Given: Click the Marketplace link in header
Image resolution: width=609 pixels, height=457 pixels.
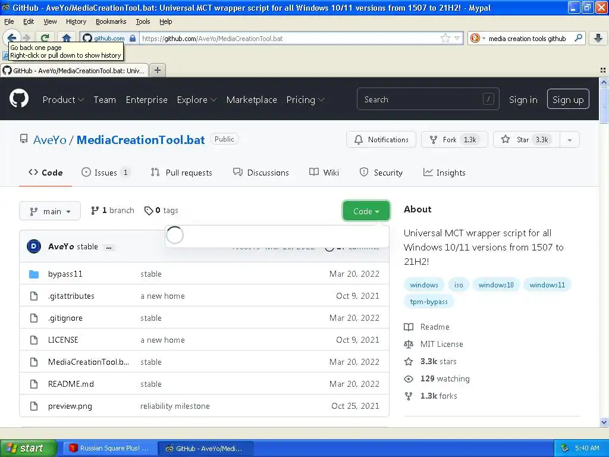Looking at the screenshot, I should (x=252, y=100).
